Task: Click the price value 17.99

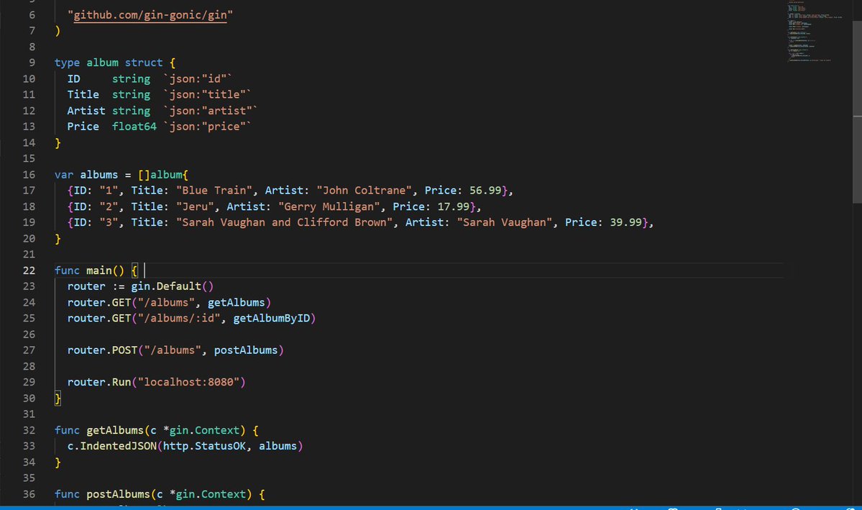Action: 454,206
